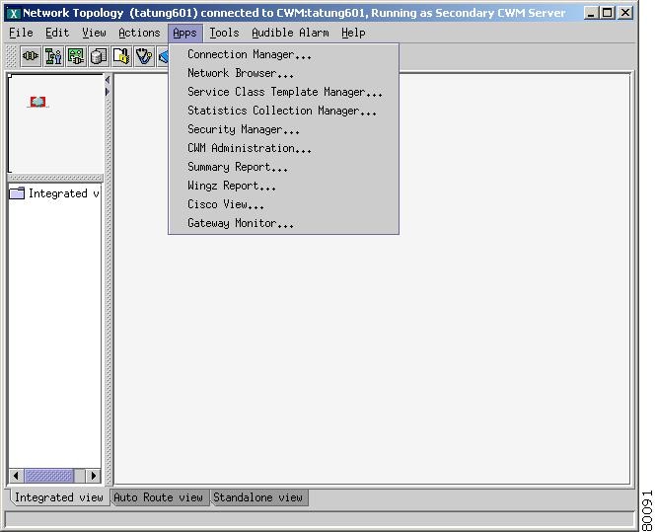Click the database cylinder toolbar icon

tap(99, 56)
